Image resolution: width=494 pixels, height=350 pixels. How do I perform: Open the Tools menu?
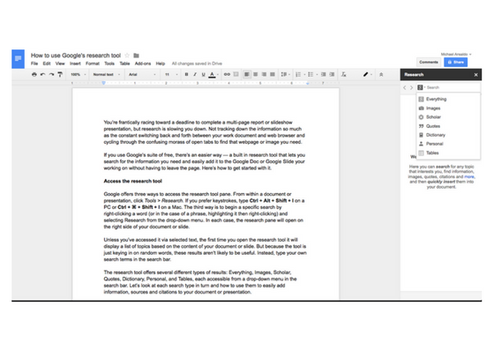[109, 63]
